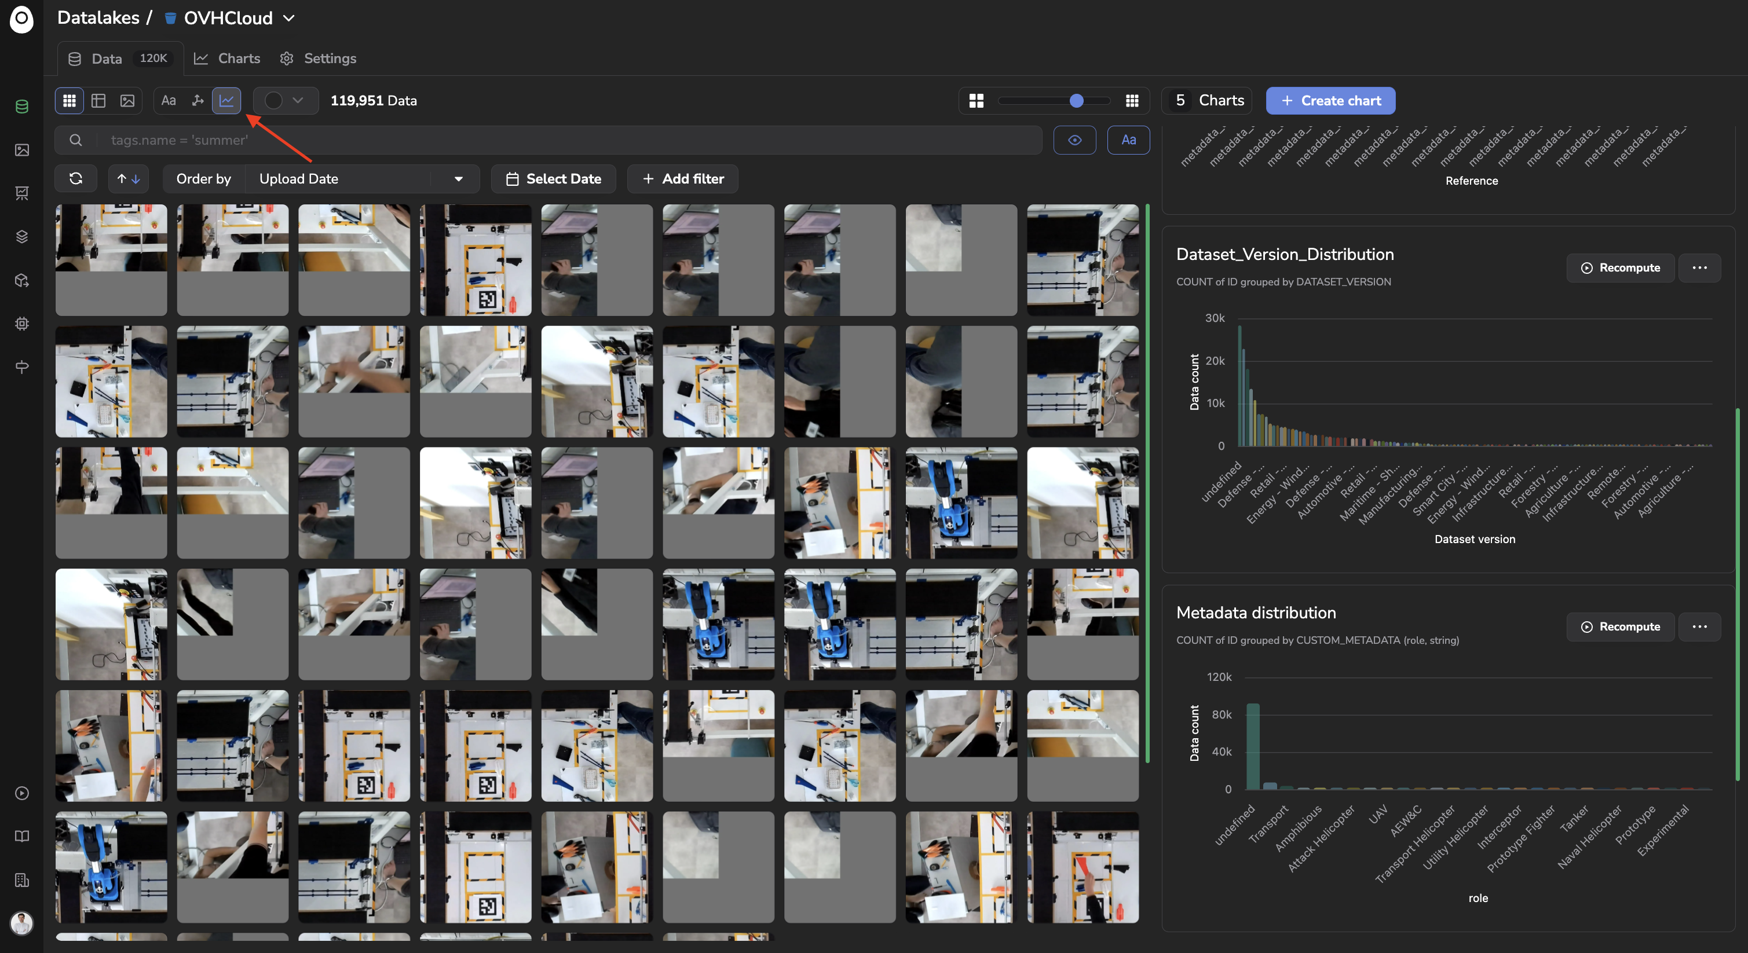The height and width of the screenshot is (953, 1748).
Task: Open the book documentation icon in sidebar
Action: click(21, 836)
